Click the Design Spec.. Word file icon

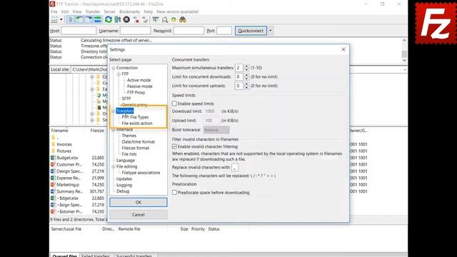point(53,171)
